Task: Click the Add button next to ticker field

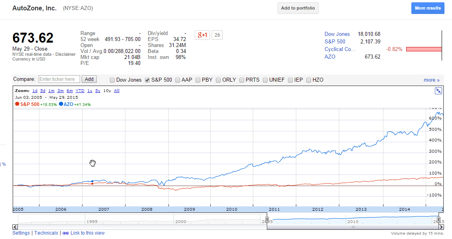Action: [x=89, y=79]
